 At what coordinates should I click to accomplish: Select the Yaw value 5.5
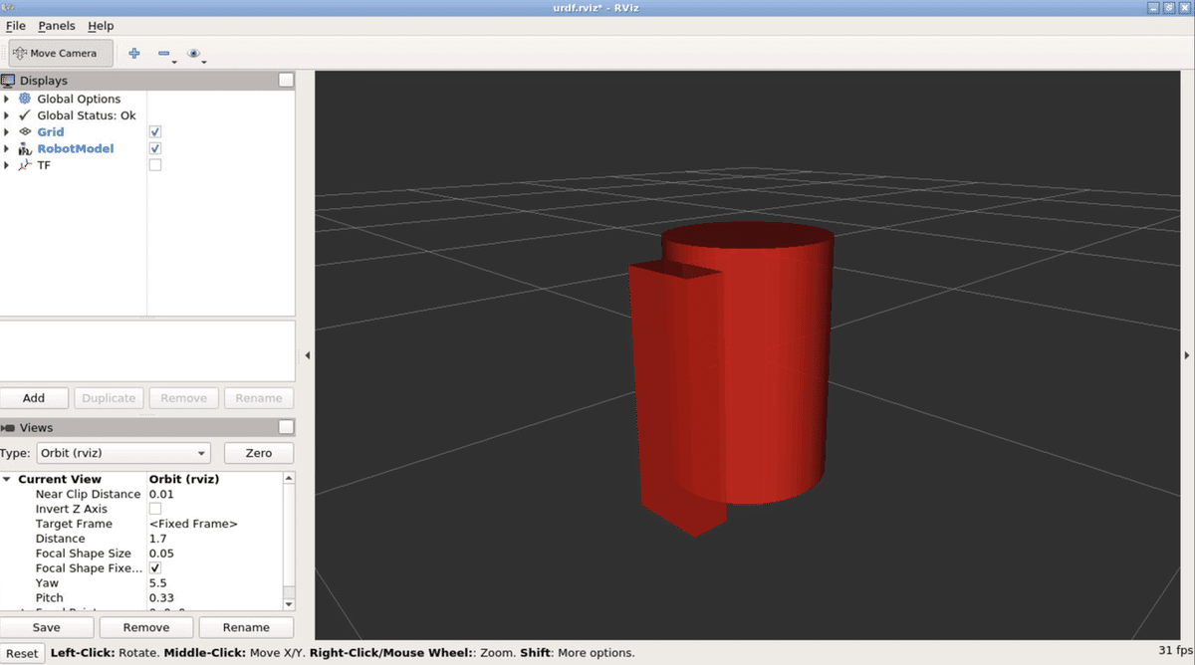[157, 583]
